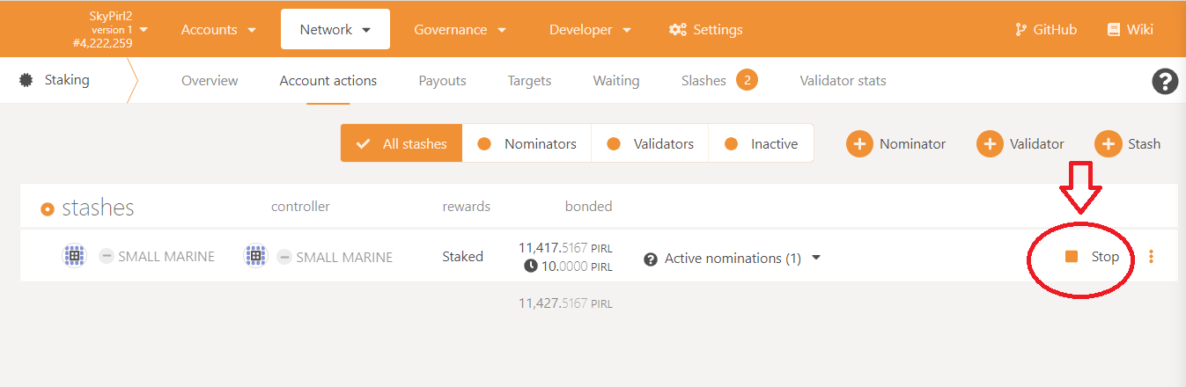
Task: Open the Accounts dropdown menu
Action: click(x=218, y=29)
